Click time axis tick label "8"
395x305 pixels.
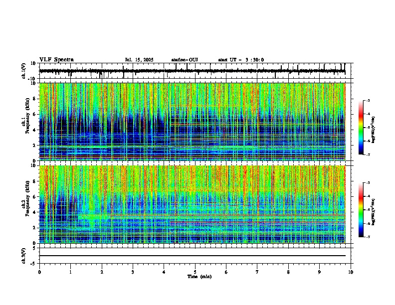coord(288,272)
